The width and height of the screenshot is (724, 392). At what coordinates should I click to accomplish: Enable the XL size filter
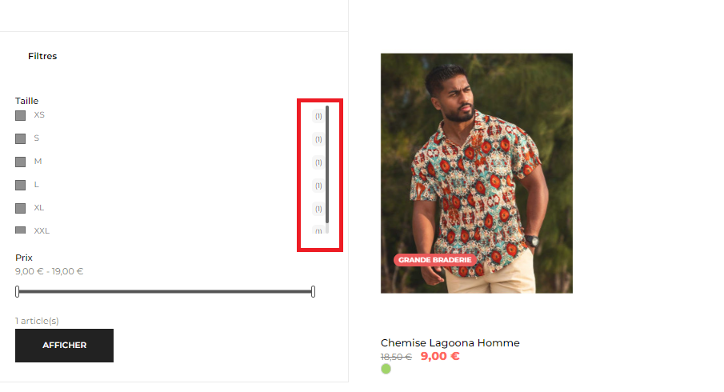(x=20, y=208)
